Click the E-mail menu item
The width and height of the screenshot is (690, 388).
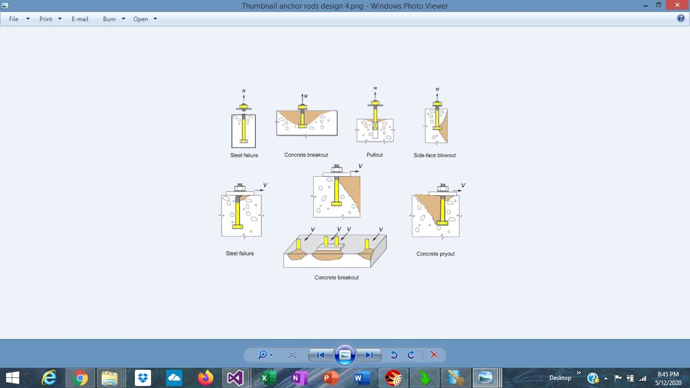click(x=80, y=19)
